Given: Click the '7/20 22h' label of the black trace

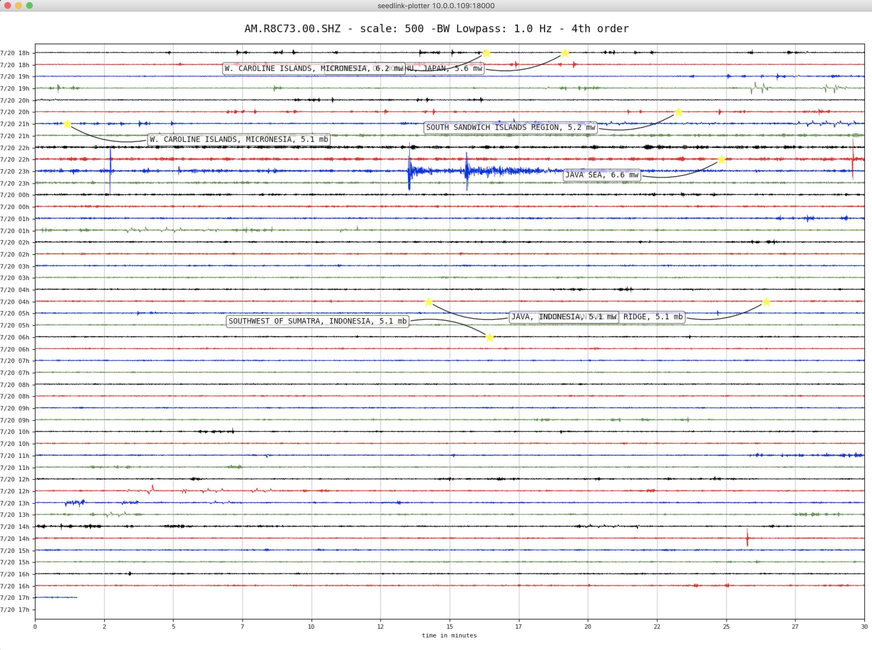Looking at the screenshot, I should [15, 148].
